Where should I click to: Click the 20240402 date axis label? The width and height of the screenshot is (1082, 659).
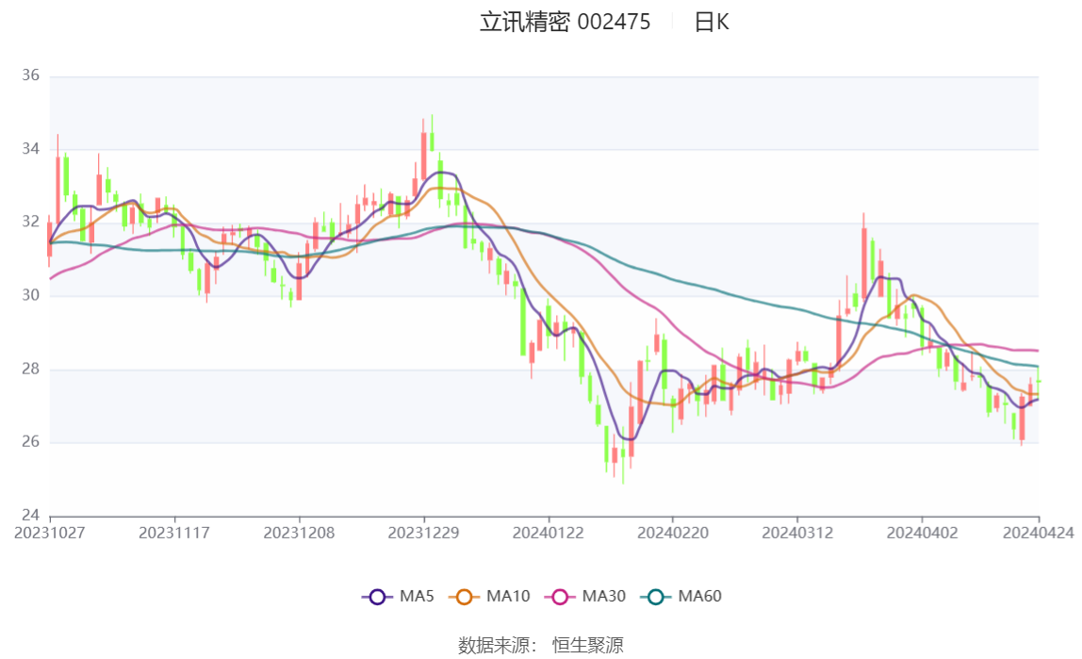pos(922,534)
